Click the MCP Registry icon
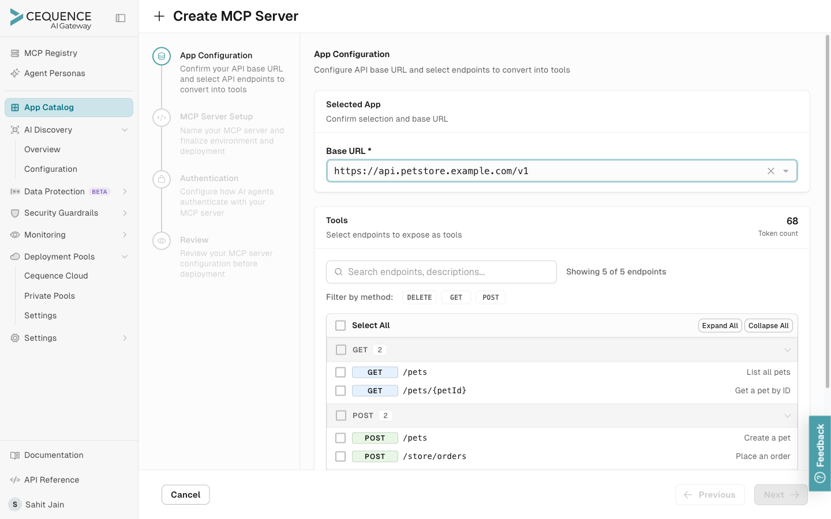Screen dimensions: 831x519 click(x=15, y=53)
